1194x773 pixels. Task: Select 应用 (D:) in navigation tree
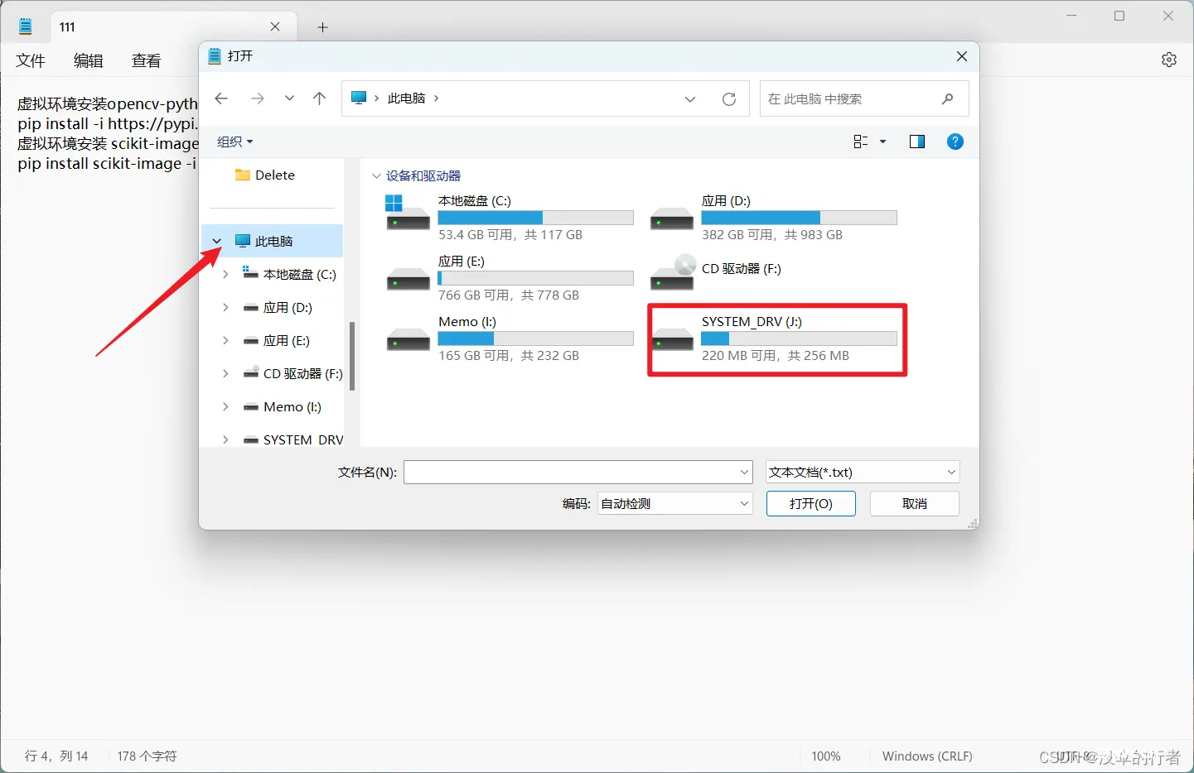point(278,307)
